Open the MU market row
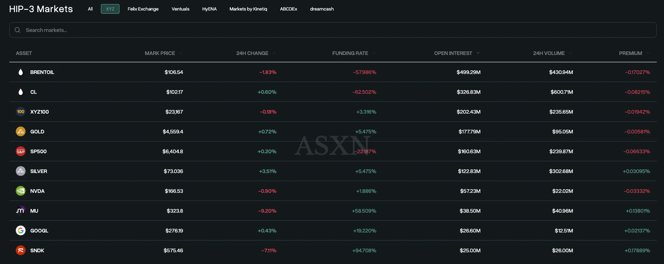 (34, 211)
